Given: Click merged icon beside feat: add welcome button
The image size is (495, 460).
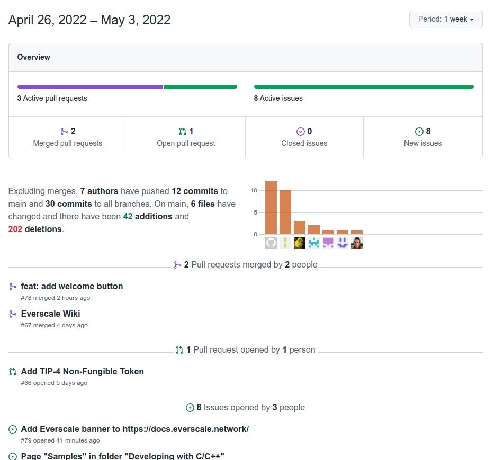Looking at the screenshot, I should click(13, 287).
